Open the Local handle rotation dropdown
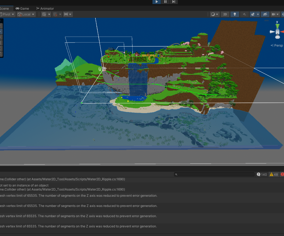 click(26, 14)
